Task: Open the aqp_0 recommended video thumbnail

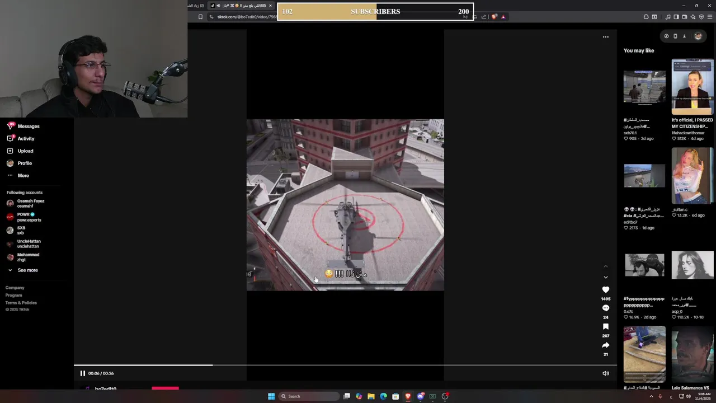Action: click(x=693, y=265)
